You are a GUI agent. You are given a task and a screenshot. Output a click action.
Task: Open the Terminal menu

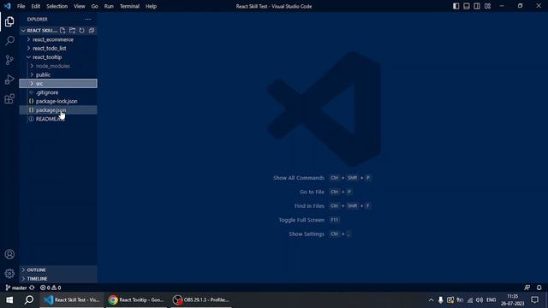(x=129, y=6)
